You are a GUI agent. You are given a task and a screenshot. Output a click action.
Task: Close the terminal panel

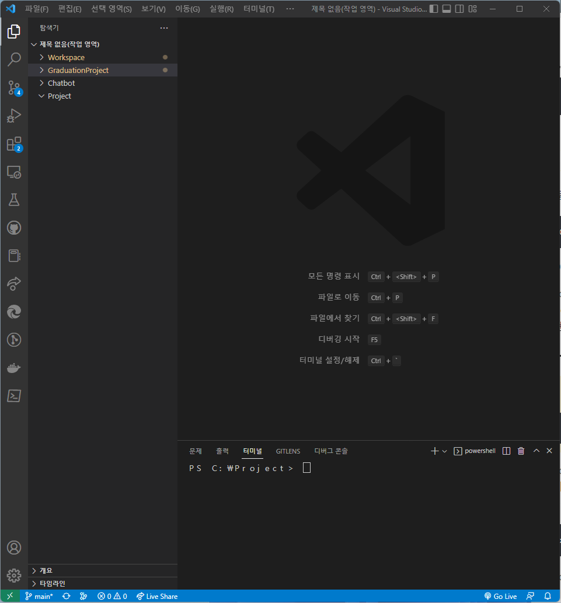click(x=549, y=451)
